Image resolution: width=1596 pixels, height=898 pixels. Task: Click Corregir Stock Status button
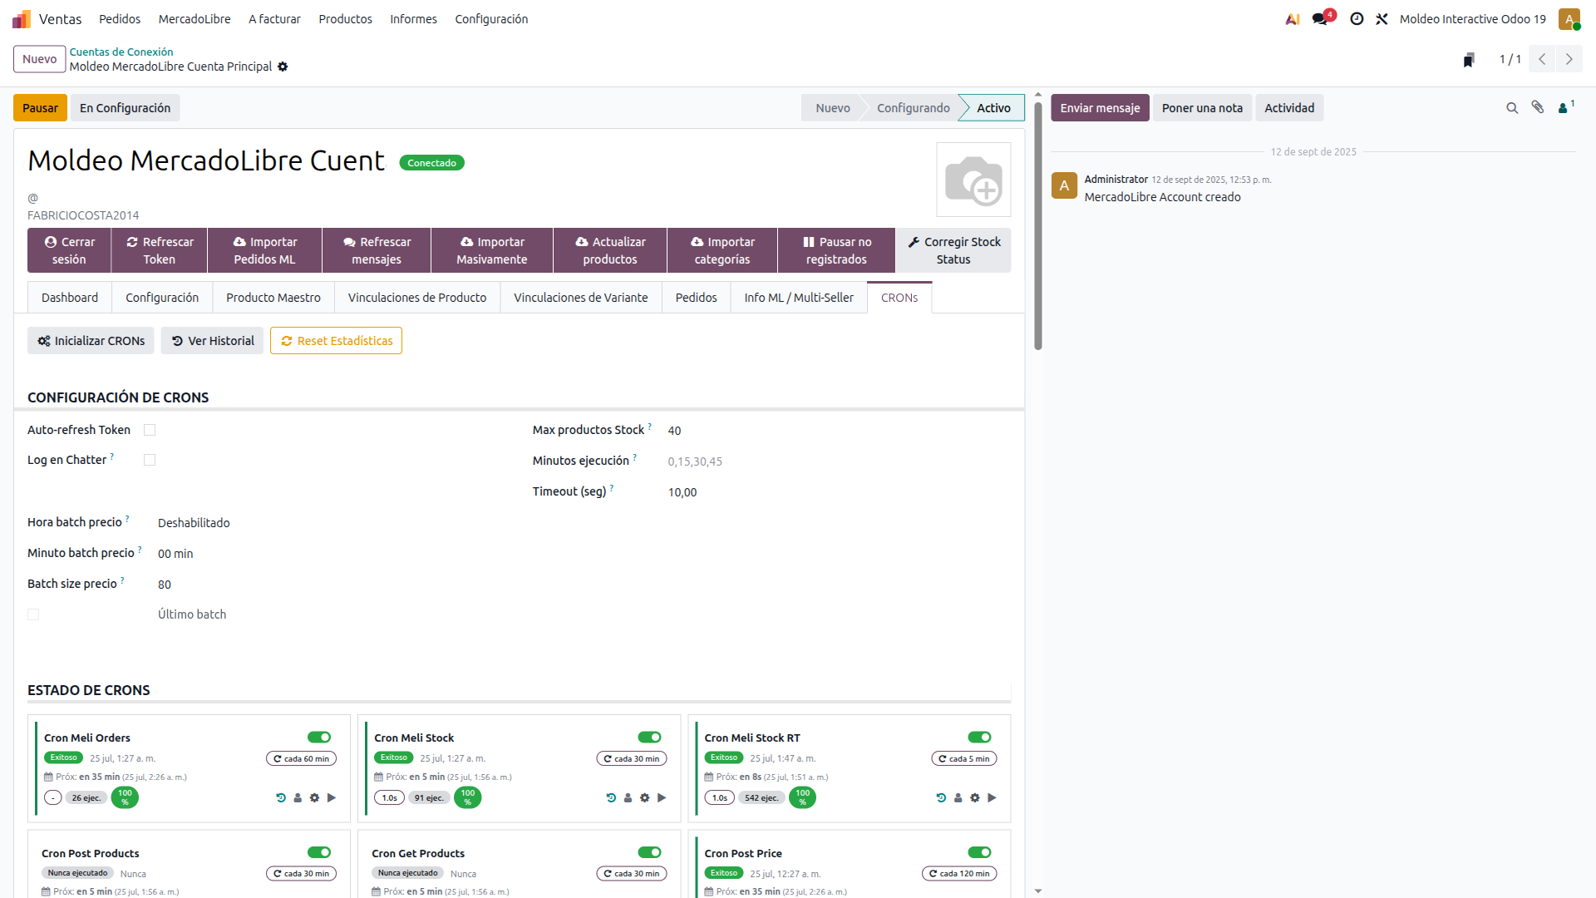tap(953, 250)
